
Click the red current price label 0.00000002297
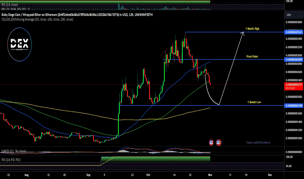[294, 85]
